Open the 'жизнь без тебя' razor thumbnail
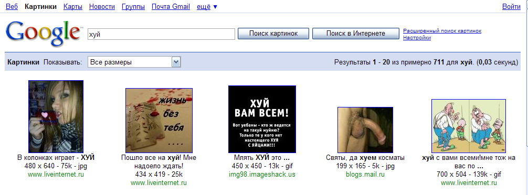The image size is (528, 195). 159,121
